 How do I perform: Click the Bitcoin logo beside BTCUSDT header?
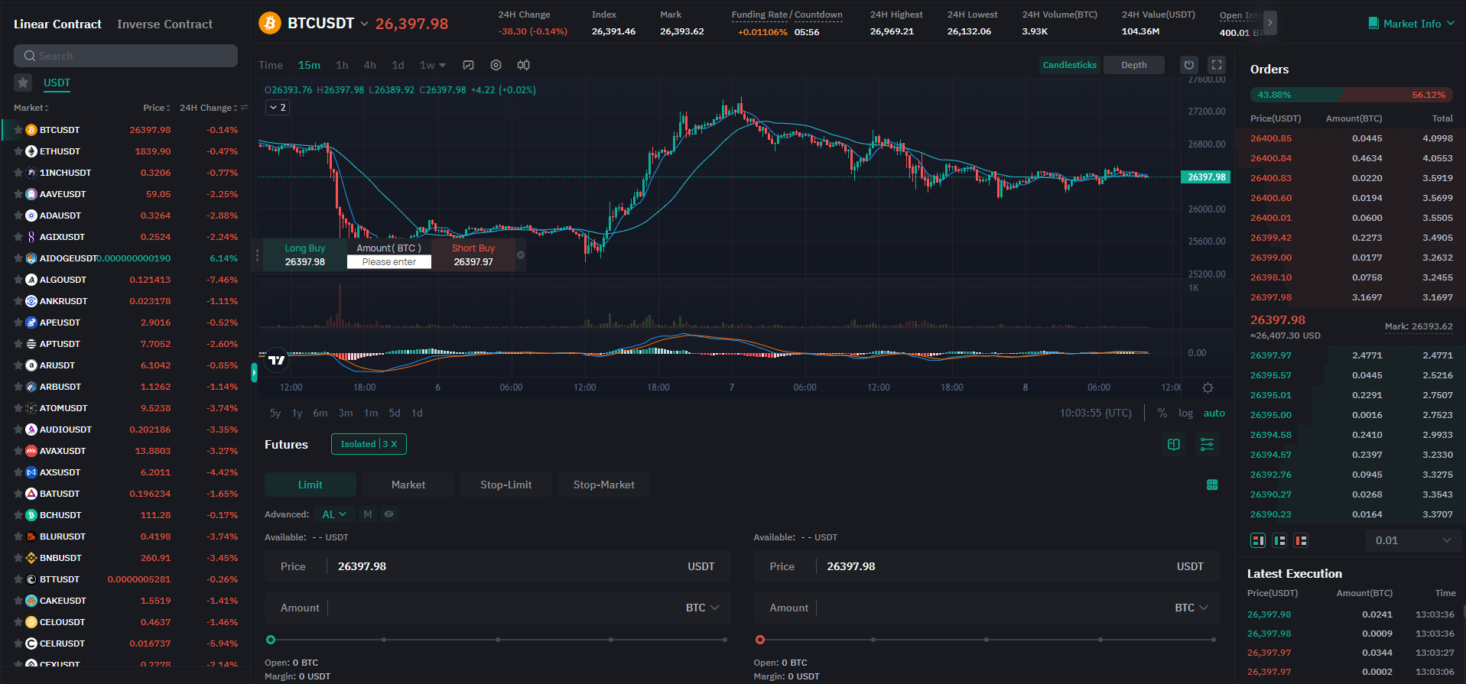pos(269,23)
